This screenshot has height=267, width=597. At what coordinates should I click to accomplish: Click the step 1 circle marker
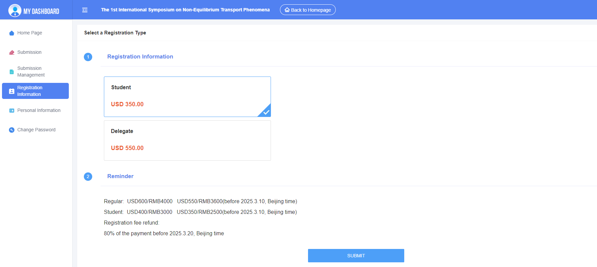pyautogui.click(x=88, y=57)
